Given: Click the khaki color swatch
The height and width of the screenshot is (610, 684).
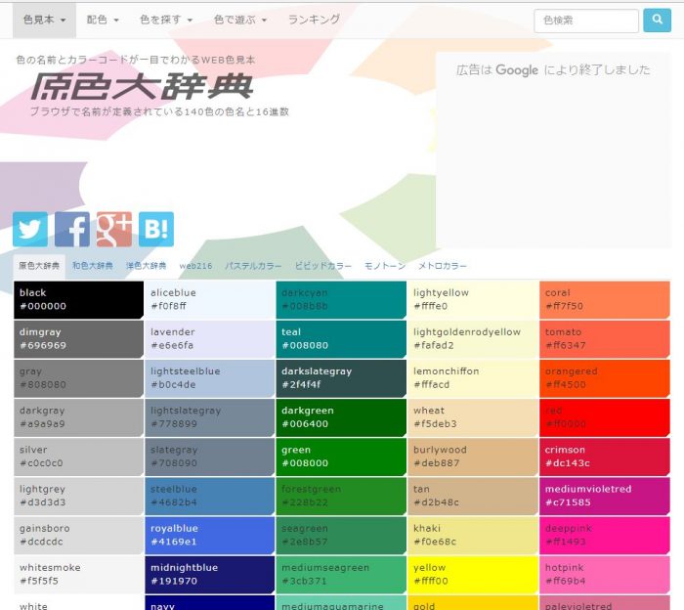Looking at the screenshot, I should (x=472, y=535).
